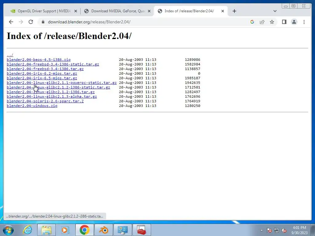Viewport: 315px width, 236px height.
Task: Open Windows Explorer from taskbar
Action: tap(46, 230)
